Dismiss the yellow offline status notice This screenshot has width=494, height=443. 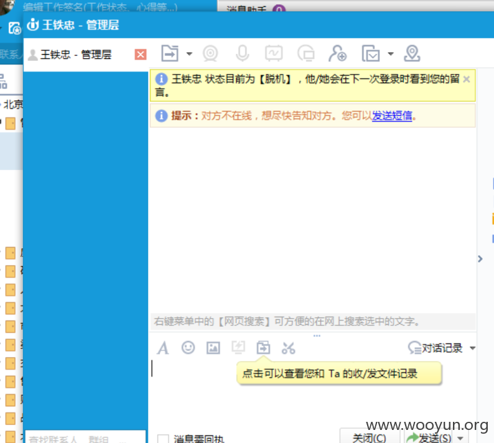pyautogui.click(x=467, y=80)
